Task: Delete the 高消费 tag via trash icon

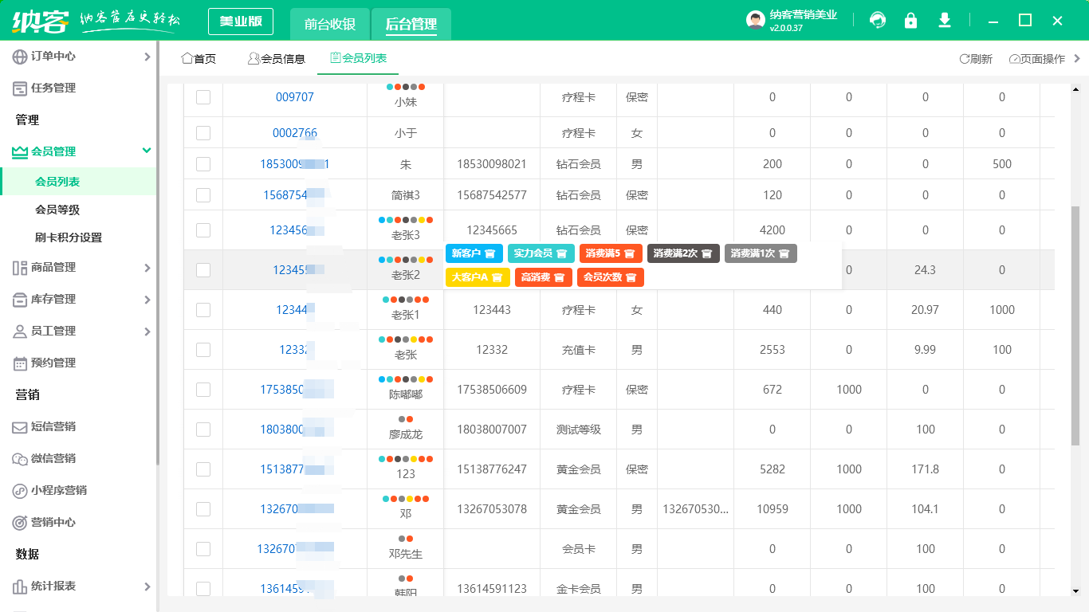Action: [559, 277]
